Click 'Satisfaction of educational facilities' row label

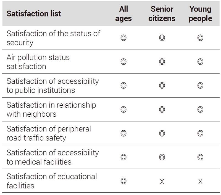click(52, 181)
